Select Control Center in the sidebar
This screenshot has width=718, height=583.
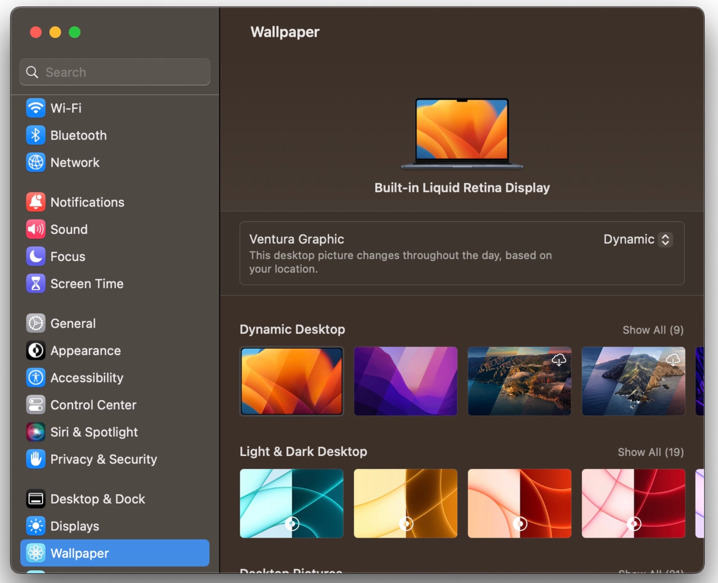point(115,405)
